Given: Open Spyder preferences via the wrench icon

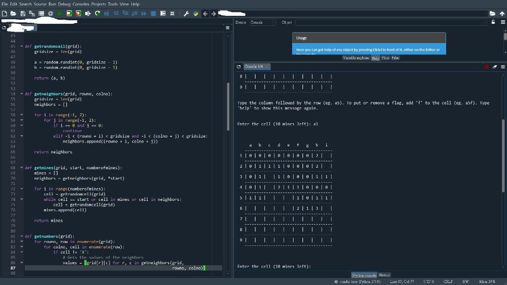Looking at the screenshot, I should [x=187, y=13].
